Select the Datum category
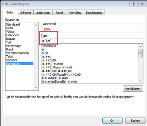Viewport: 147px width, 126px height. click(x=10, y=39)
